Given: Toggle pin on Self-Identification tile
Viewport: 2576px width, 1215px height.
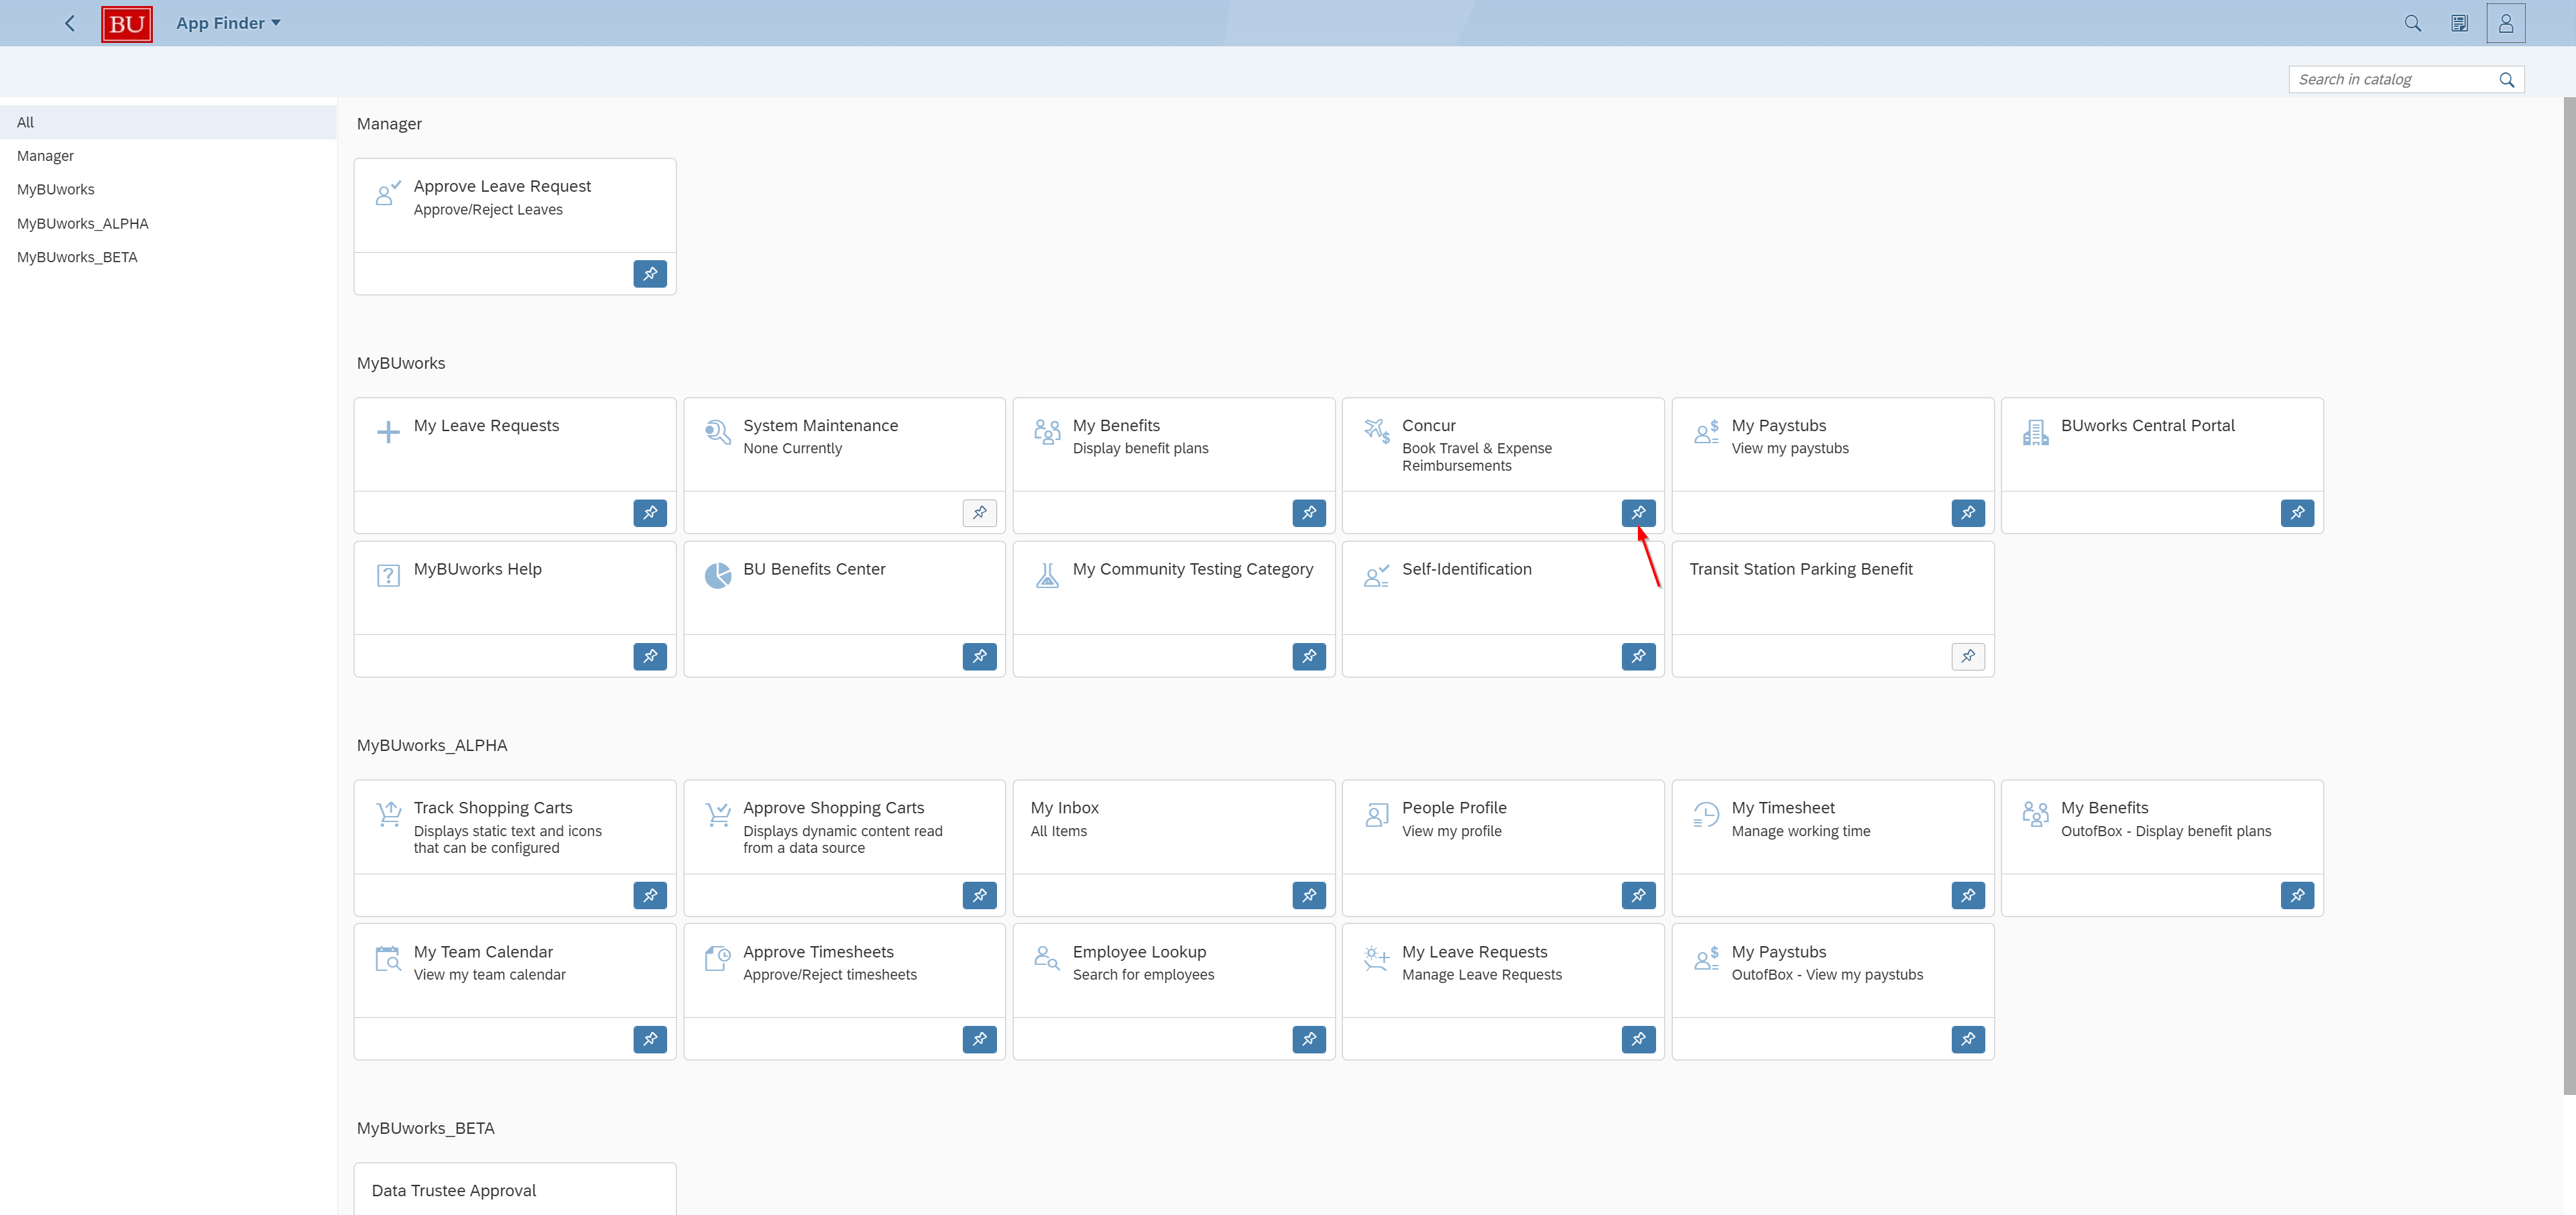Looking at the screenshot, I should (x=1638, y=657).
